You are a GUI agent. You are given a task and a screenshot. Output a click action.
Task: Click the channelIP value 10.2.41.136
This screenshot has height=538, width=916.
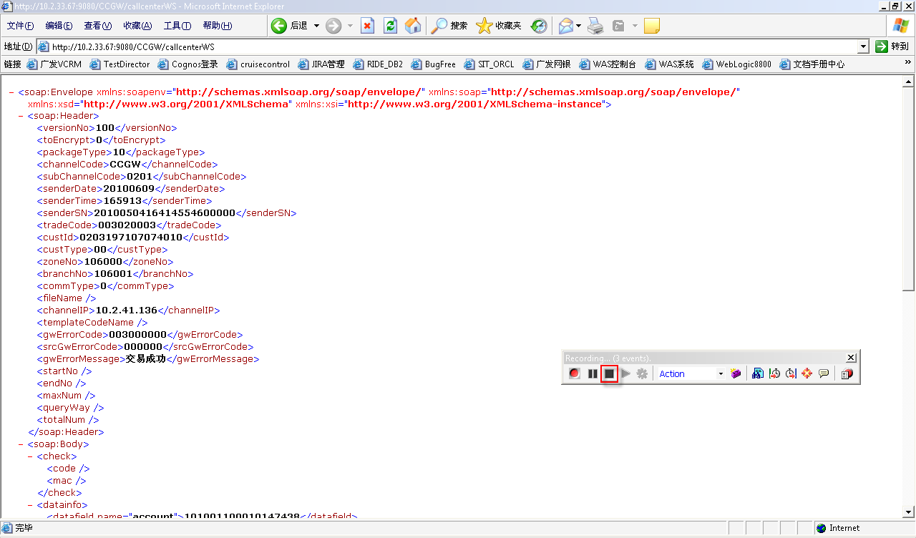[126, 310]
